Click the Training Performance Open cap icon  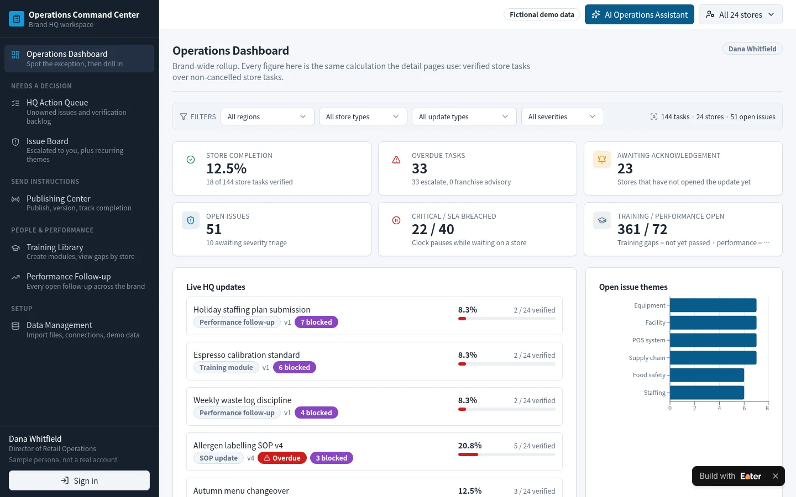[x=602, y=220]
